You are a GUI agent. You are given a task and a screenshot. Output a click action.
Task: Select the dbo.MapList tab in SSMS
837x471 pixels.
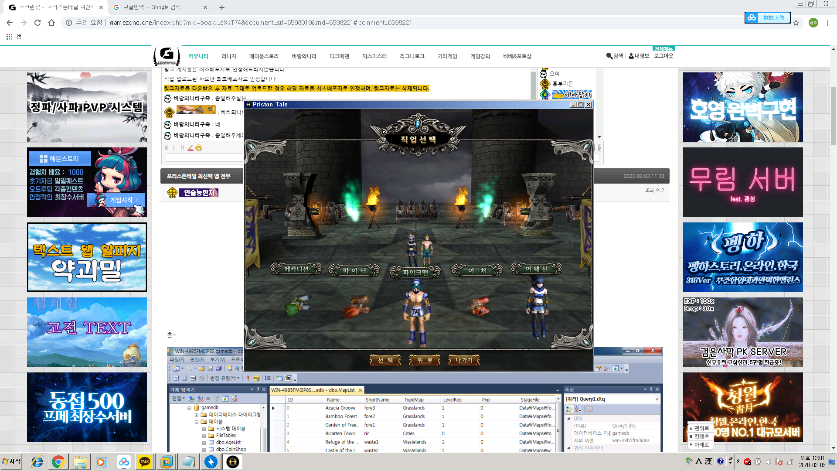[317, 390]
